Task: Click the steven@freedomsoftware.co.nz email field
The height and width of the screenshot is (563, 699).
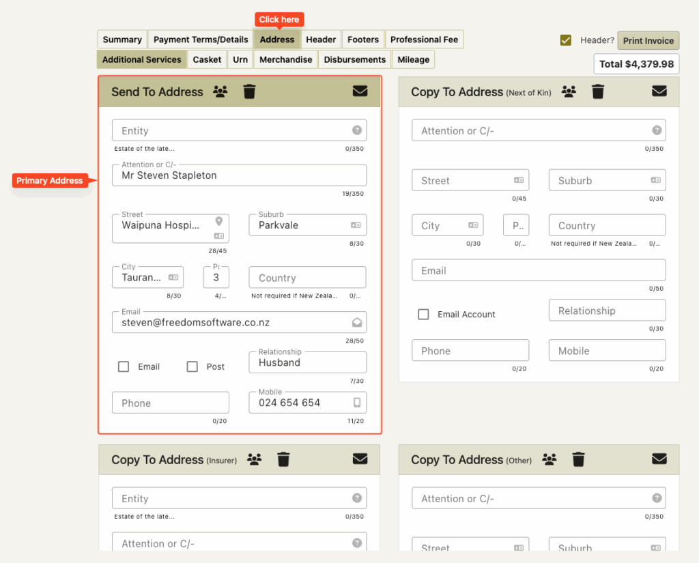Action: tap(239, 322)
